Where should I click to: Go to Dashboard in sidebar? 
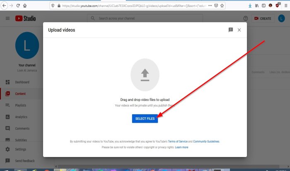coord(22,82)
